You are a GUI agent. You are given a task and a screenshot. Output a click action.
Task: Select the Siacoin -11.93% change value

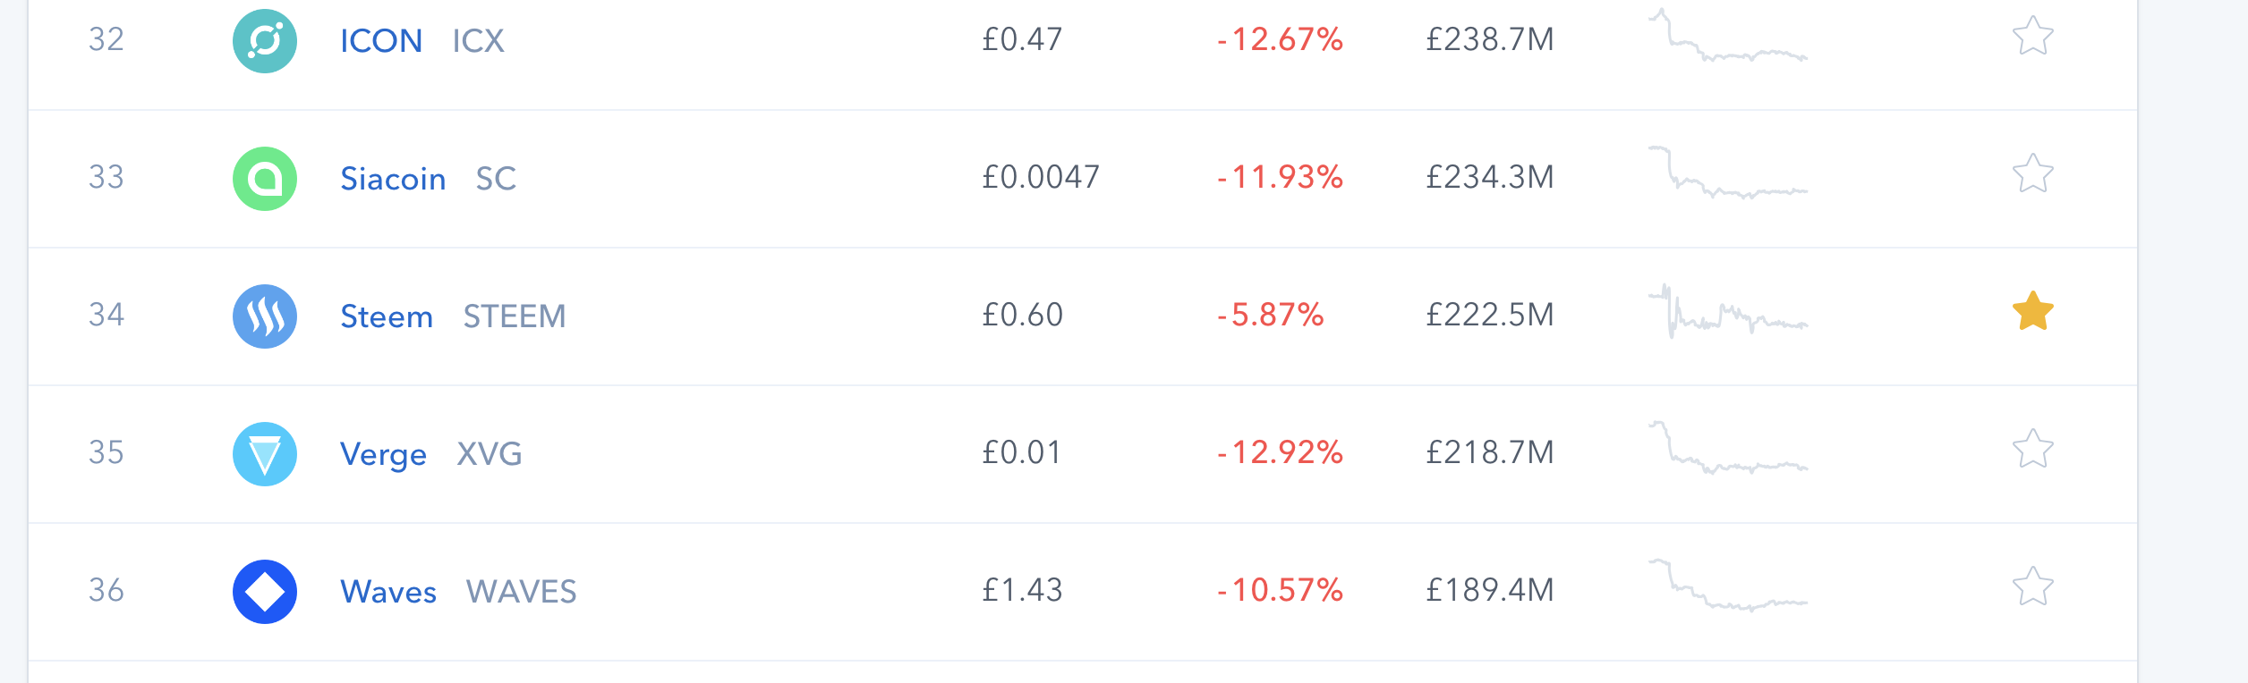click(1281, 177)
